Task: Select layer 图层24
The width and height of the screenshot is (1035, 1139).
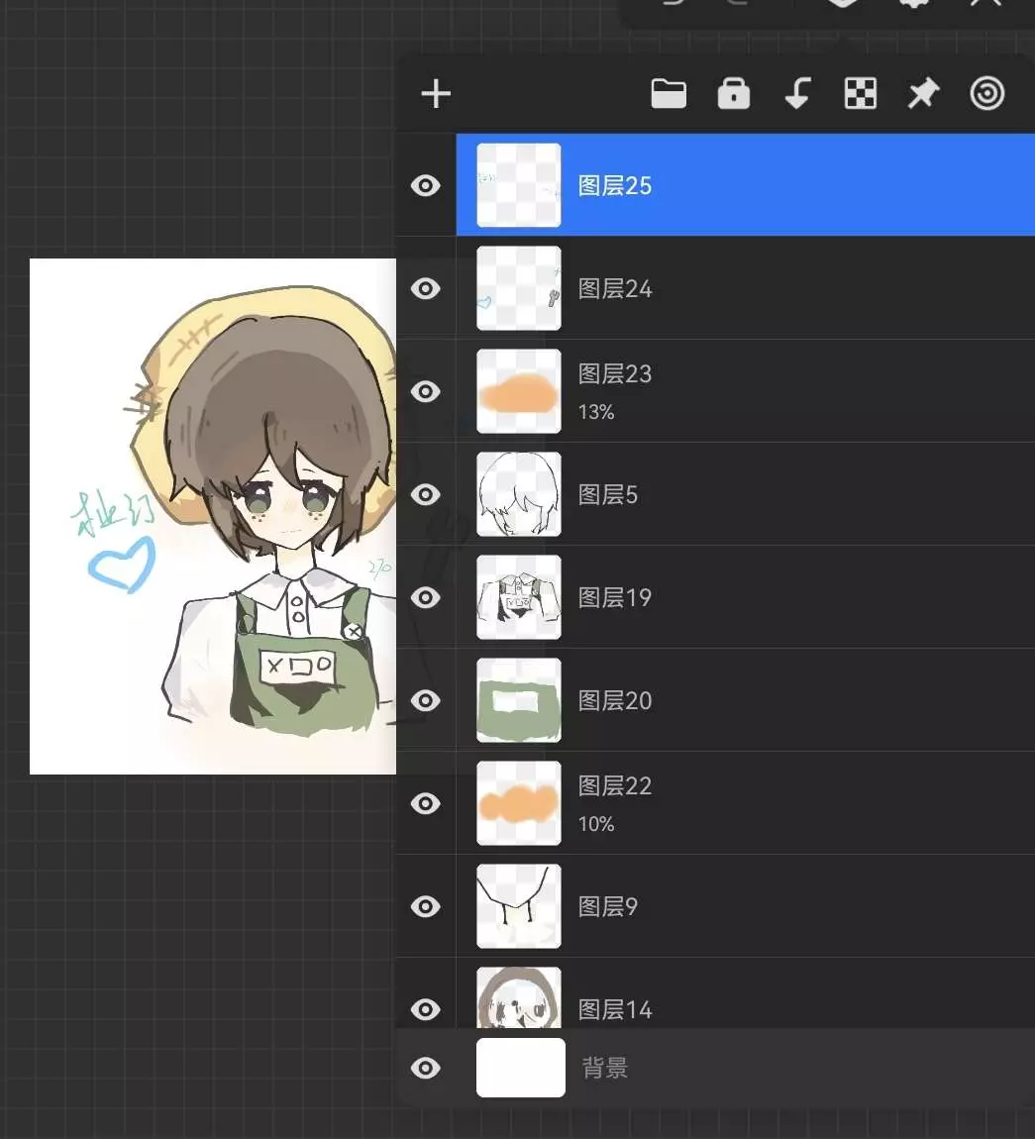Action: pos(743,288)
